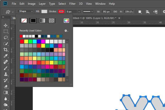Click the swatches scroll up arrow
Image resolution: width=165 pixels, height=110 pixels.
pyautogui.click(x=67, y=42)
